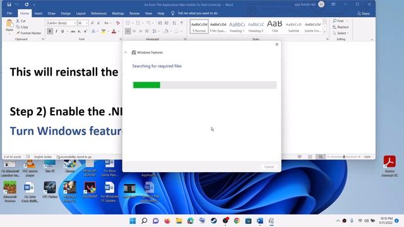404x227 pixels.
Task: Click the Numbering list icon
Action: [138, 23]
